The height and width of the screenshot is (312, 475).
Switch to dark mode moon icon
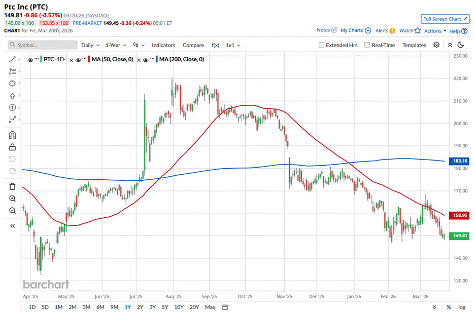[461, 45]
